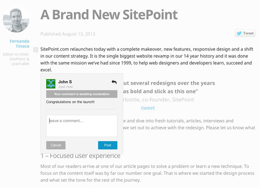
Task: Click inside the 'Leave a comment...' text box
Action: [81, 126]
